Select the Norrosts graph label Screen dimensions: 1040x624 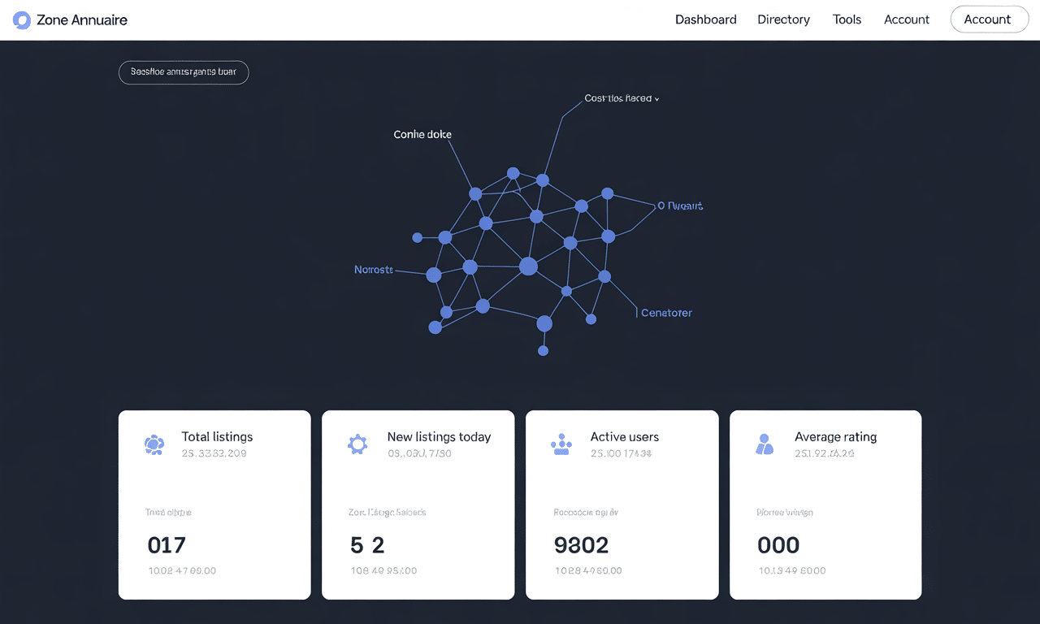pyautogui.click(x=374, y=269)
